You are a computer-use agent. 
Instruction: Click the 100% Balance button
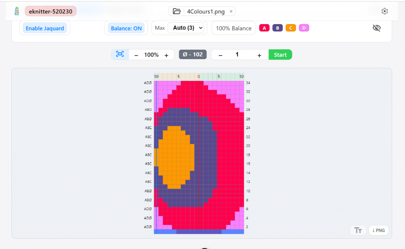(233, 28)
